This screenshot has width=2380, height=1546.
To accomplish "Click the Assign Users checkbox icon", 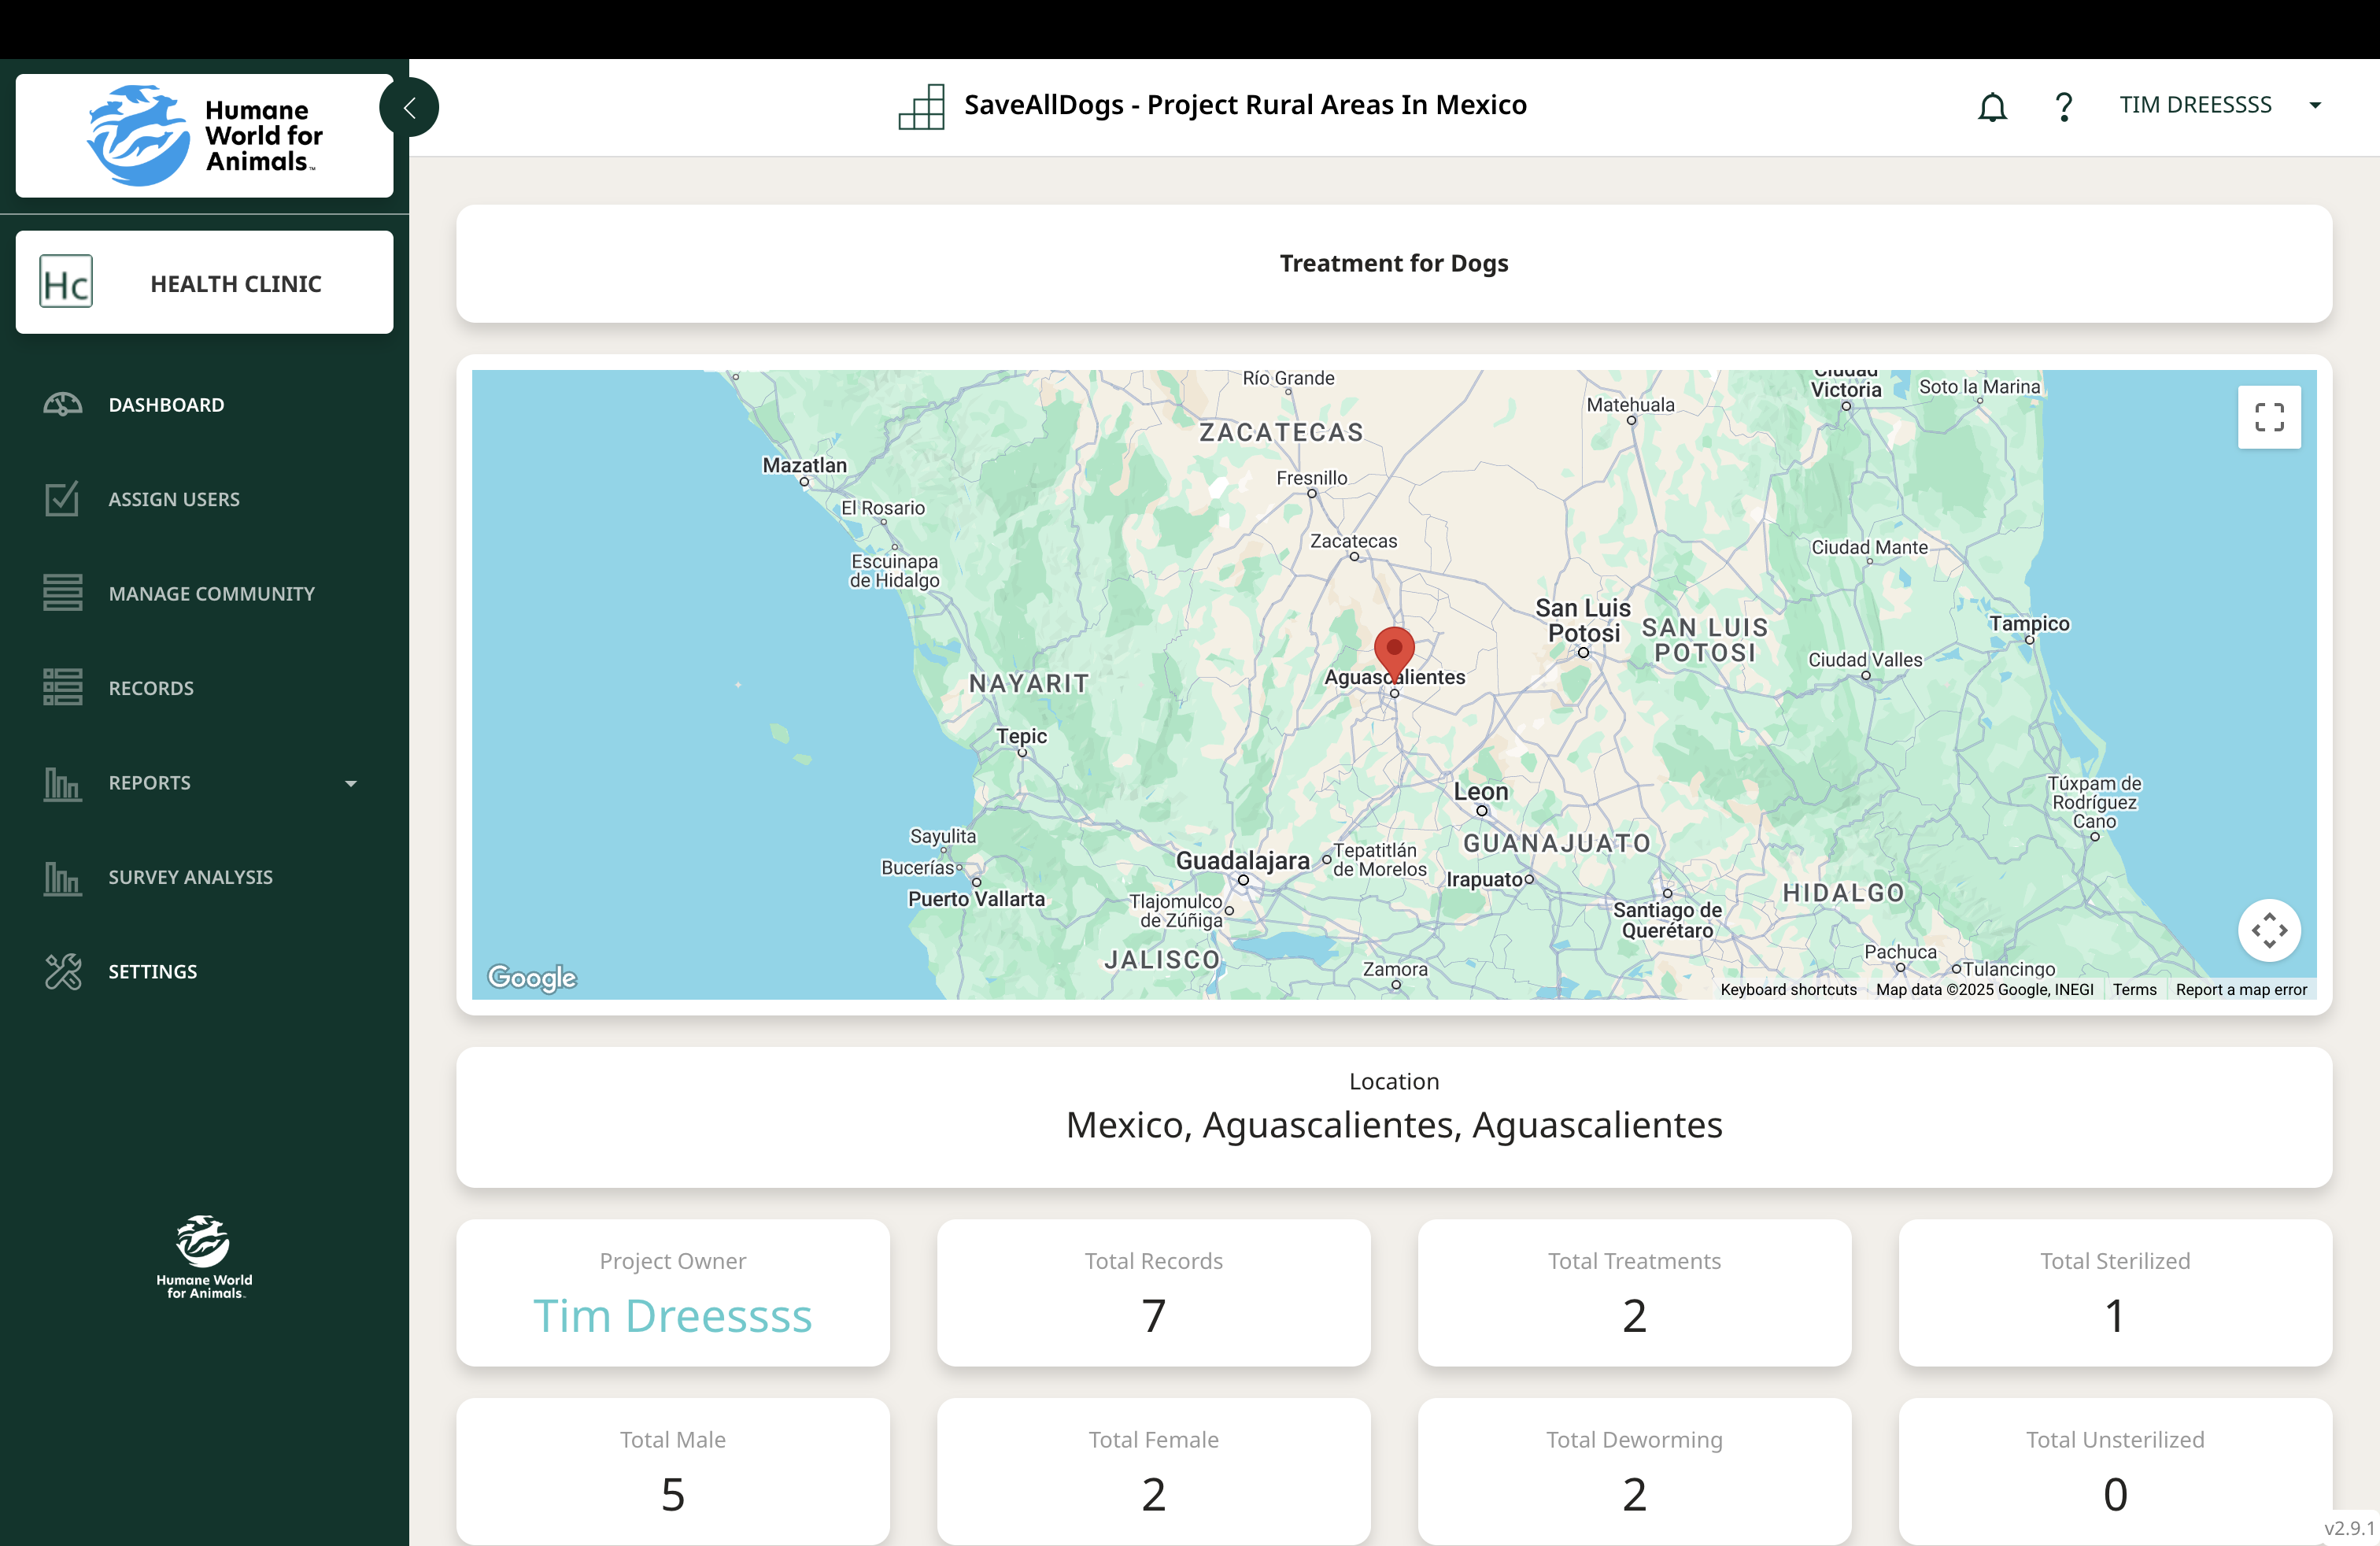I will coord(62,498).
